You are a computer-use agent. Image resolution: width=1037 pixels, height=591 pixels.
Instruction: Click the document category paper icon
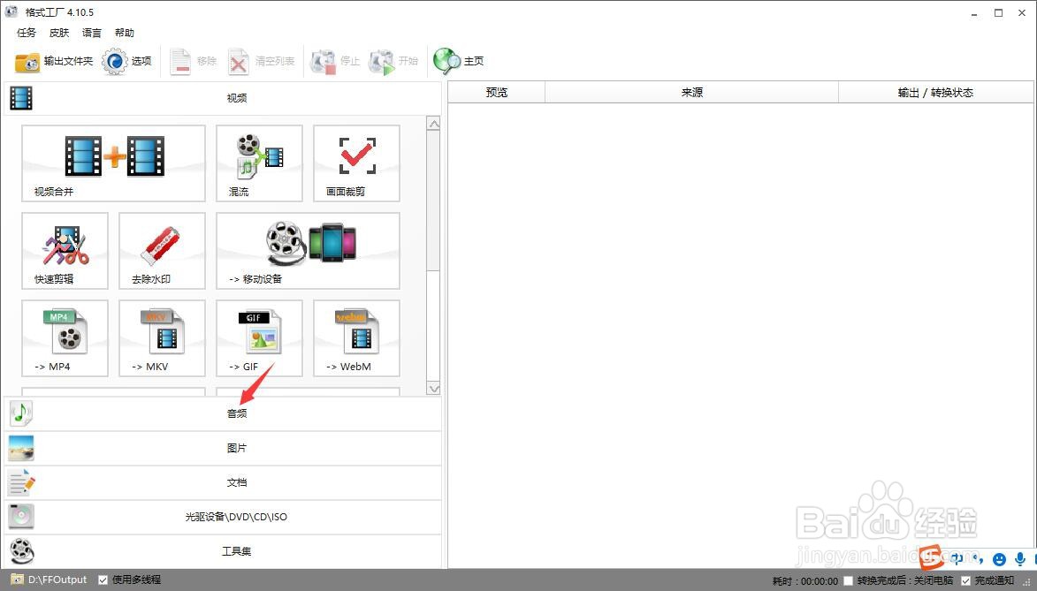pyautogui.click(x=21, y=482)
